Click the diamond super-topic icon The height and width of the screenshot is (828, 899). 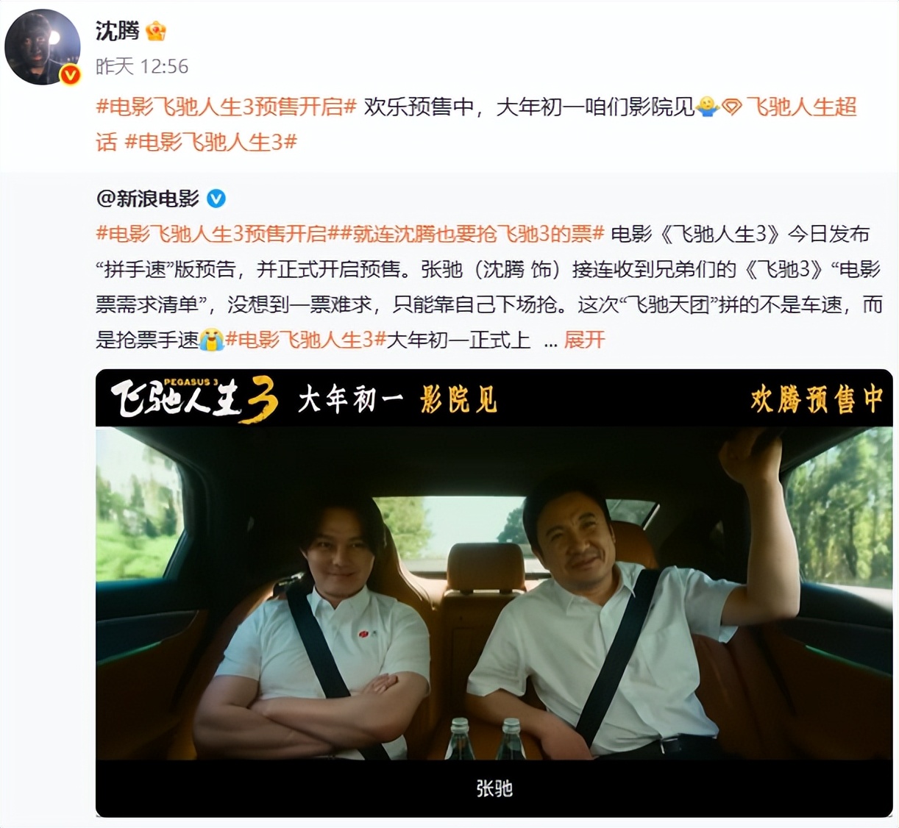coord(731,107)
